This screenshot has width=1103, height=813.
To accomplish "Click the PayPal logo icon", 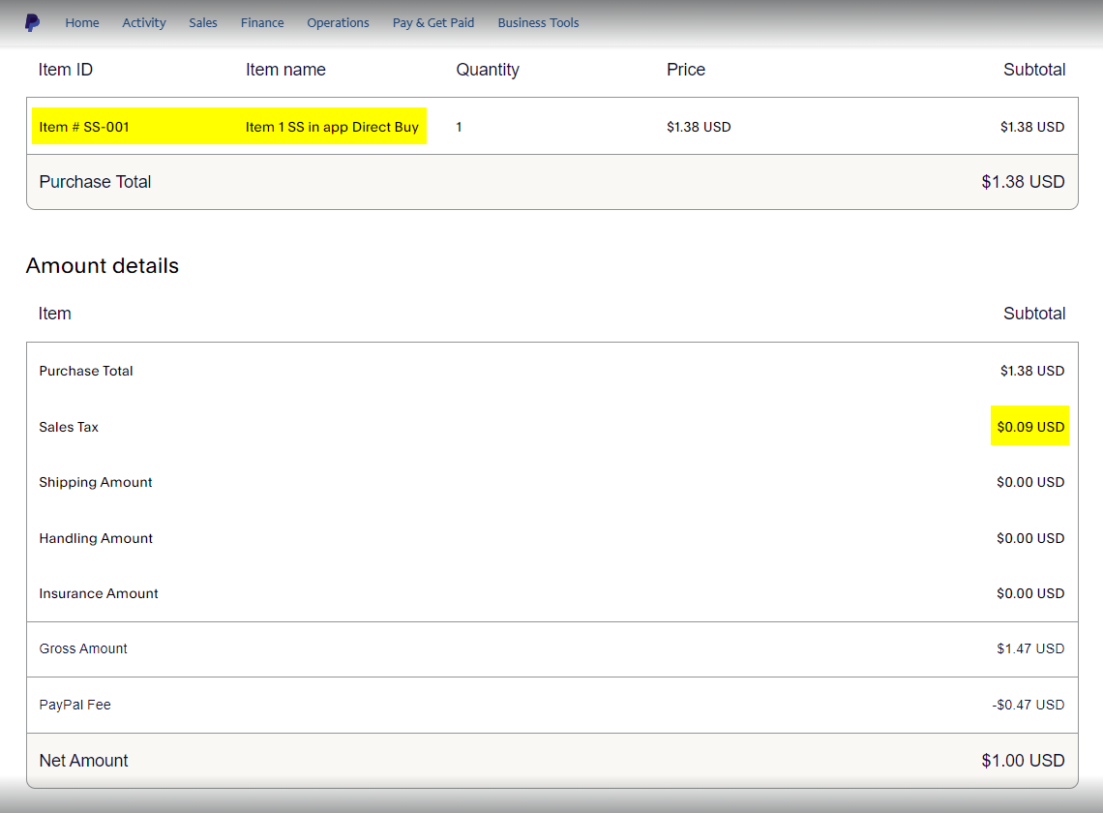I will click(32, 22).
